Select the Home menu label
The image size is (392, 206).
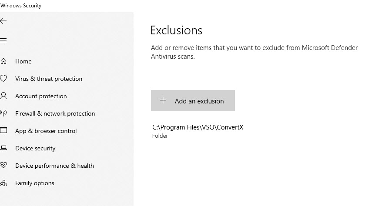point(23,61)
